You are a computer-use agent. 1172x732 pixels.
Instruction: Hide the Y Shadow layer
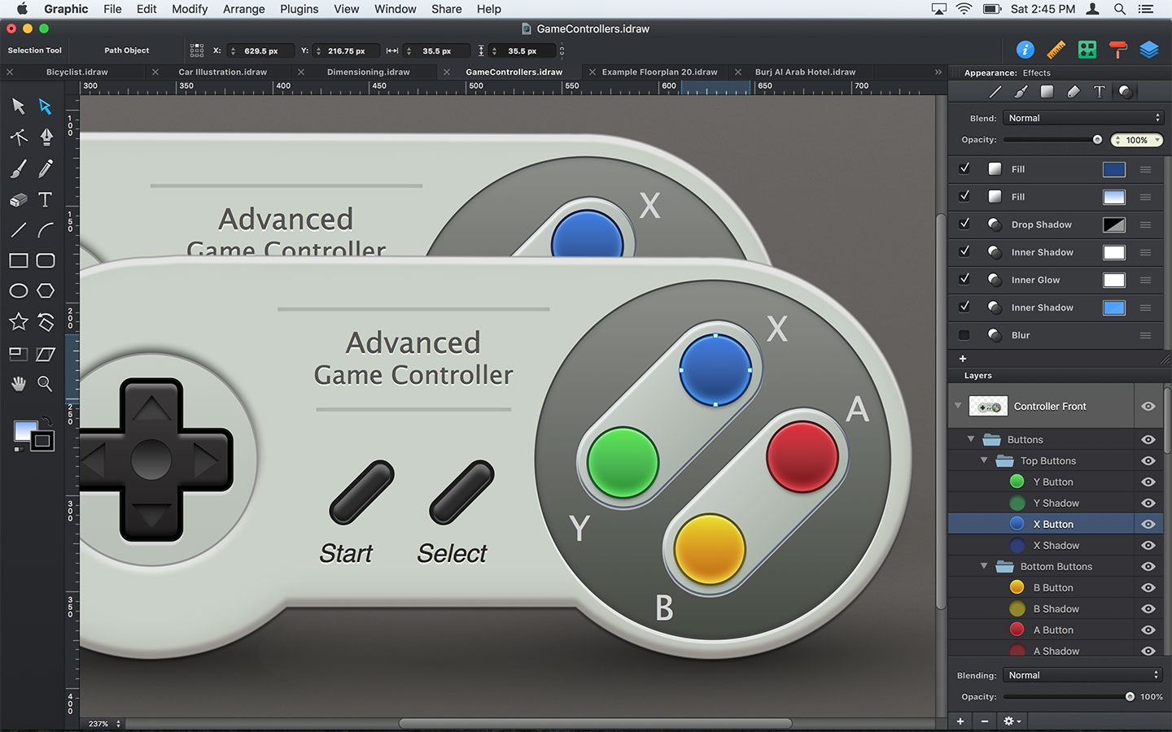pos(1148,503)
